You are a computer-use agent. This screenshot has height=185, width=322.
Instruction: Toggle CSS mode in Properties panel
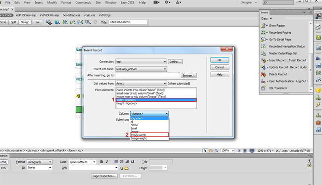3,168
